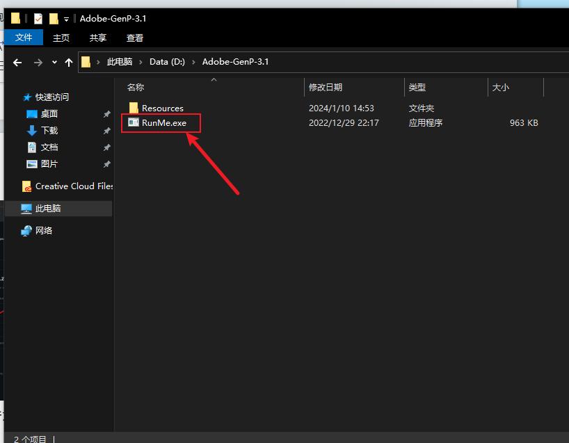Click the pin icon beside 桌面
This screenshot has width=569, height=443.
pos(106,114)
